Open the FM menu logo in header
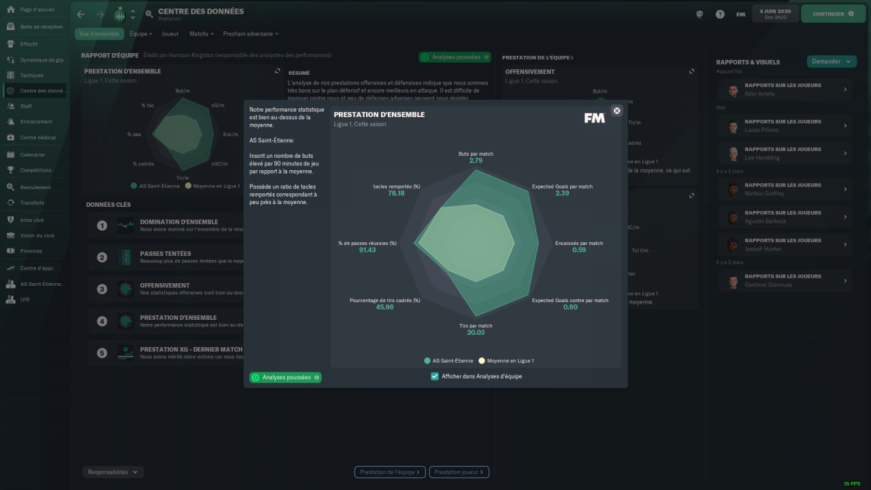Image resolution: width=871 pixels, height=490 pixels. click(741, 14)
